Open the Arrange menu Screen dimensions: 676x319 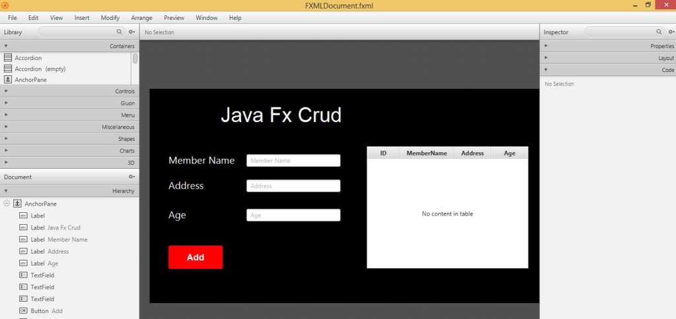click(142, 18)
